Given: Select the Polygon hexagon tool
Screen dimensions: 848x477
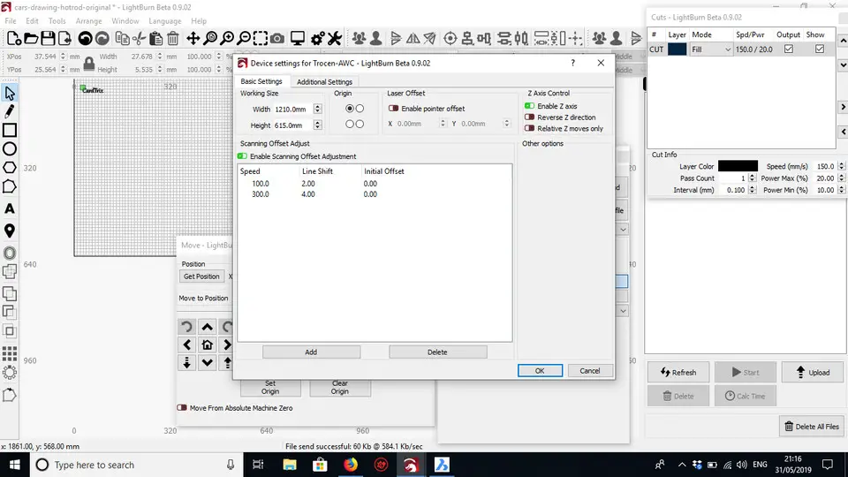Looking at the screenshot, I should click(x=10, y=168).
